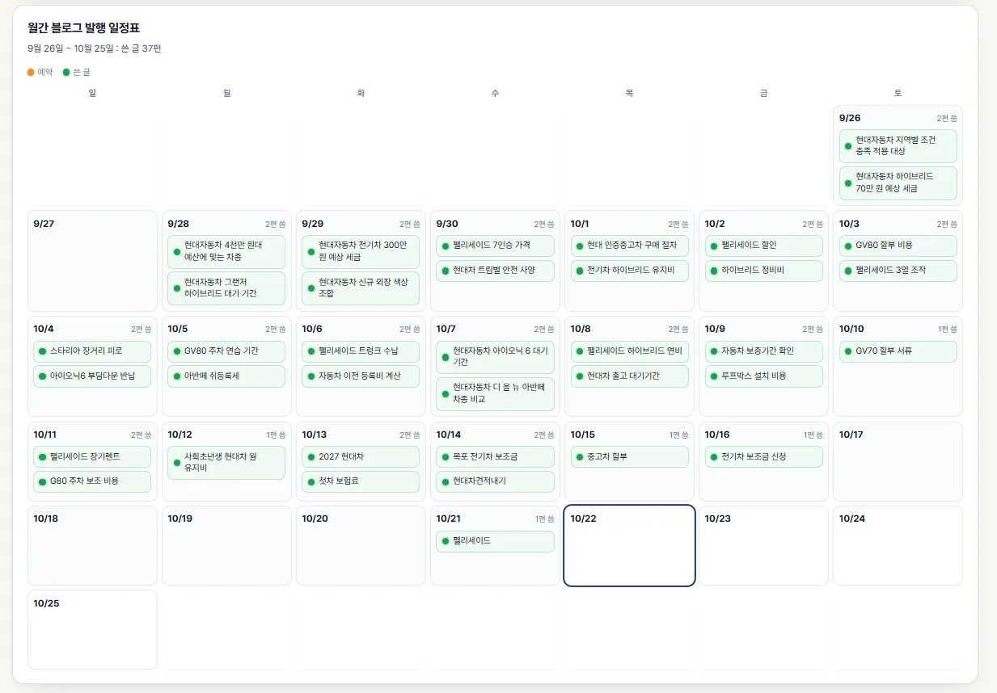Open the '펠리세이드 3열 조작' post
The width and height of the screenshot is (997, 693).
[x=898, y=271]
